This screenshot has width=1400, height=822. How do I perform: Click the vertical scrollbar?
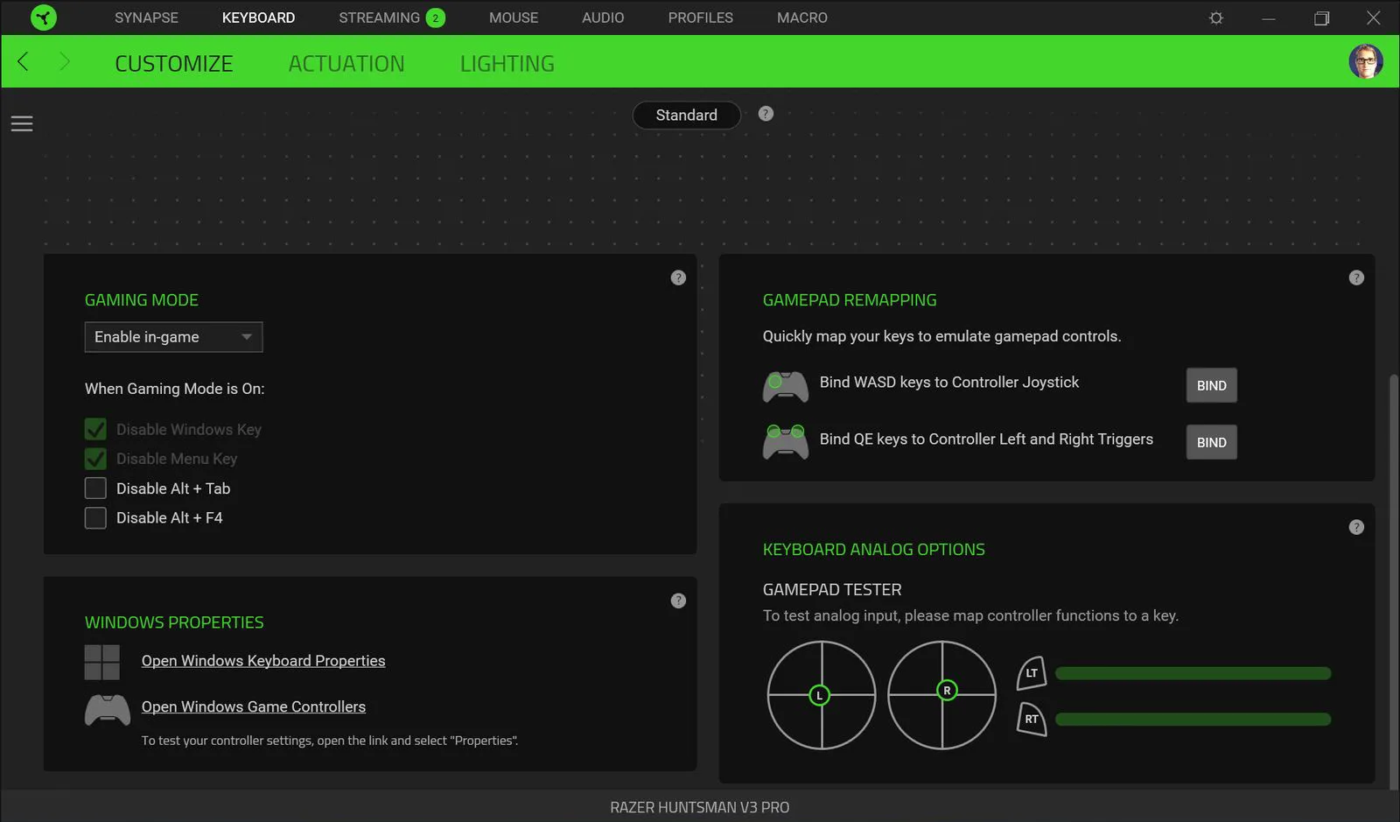pyautogui.click(x=1394, y=581)
